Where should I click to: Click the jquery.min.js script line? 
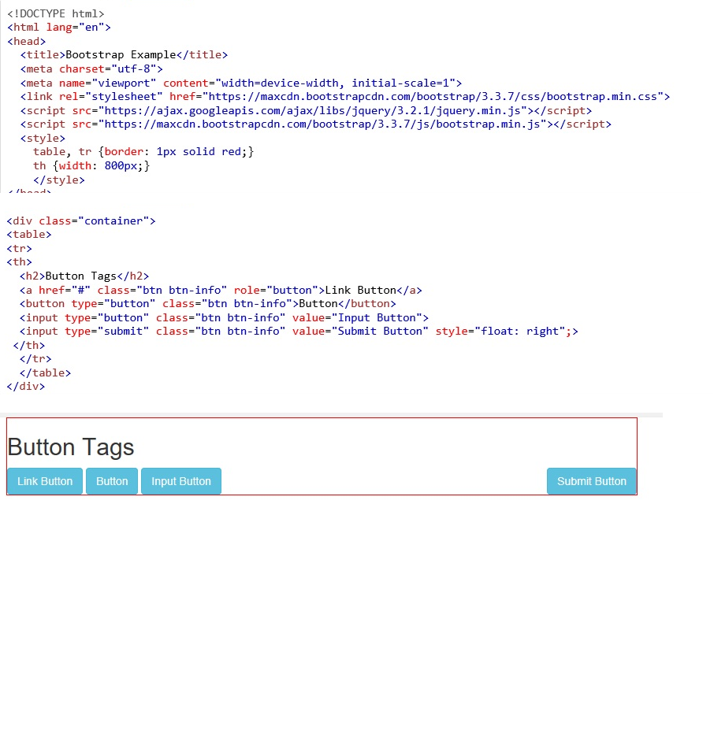point(306,110)
